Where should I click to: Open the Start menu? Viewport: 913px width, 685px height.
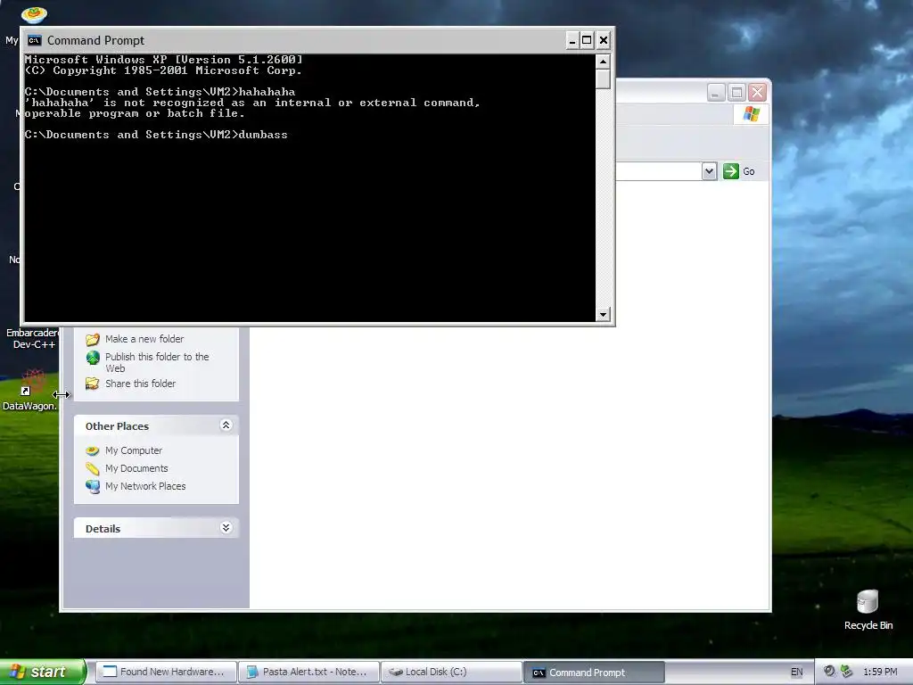(43, 672)
